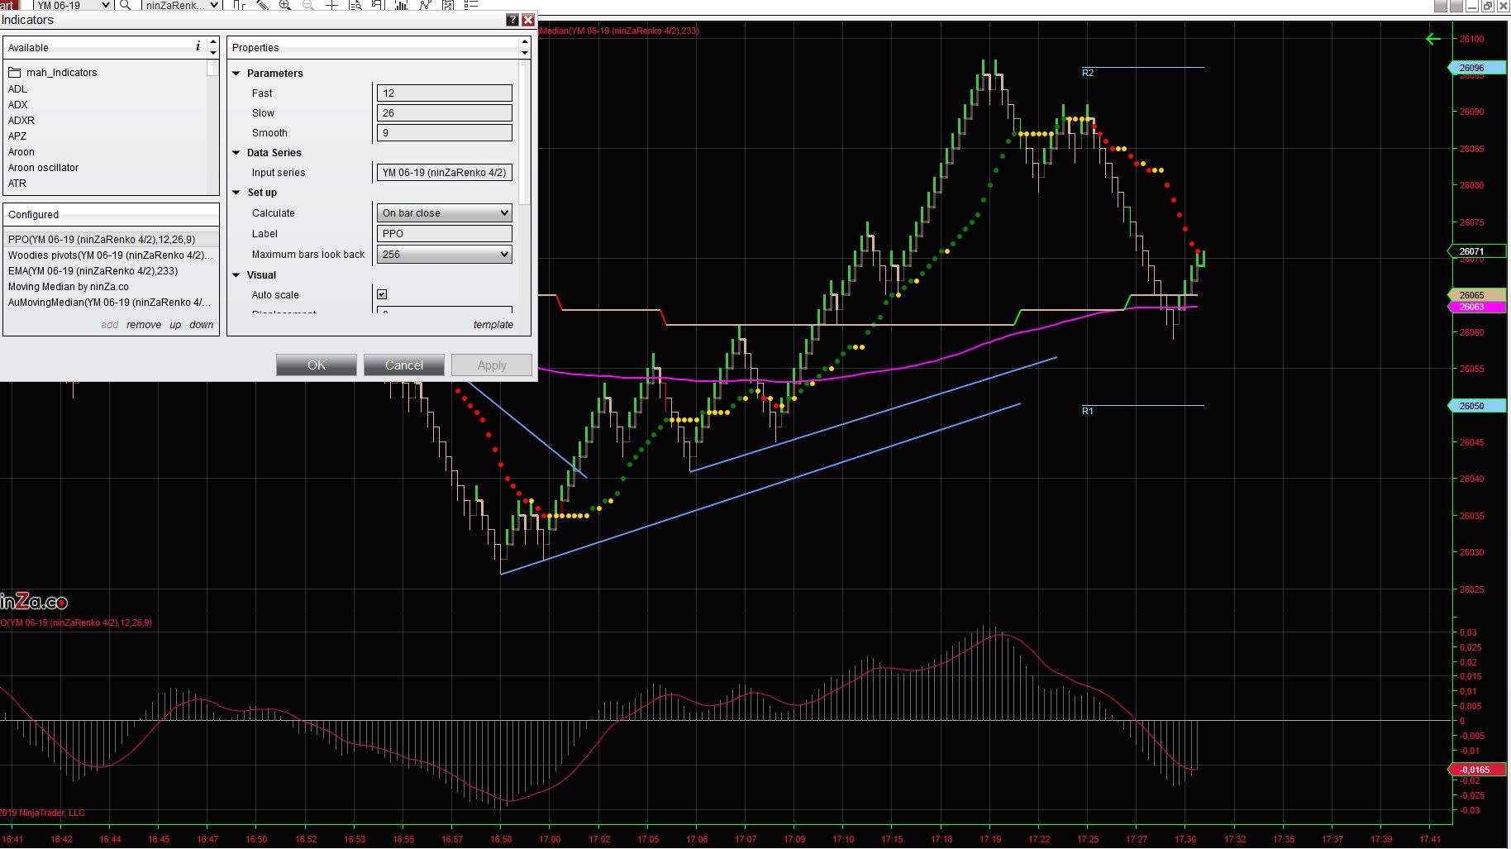Select ADL in the Available list
This screenshot has width=1511, height=849.
pos(17,89)
